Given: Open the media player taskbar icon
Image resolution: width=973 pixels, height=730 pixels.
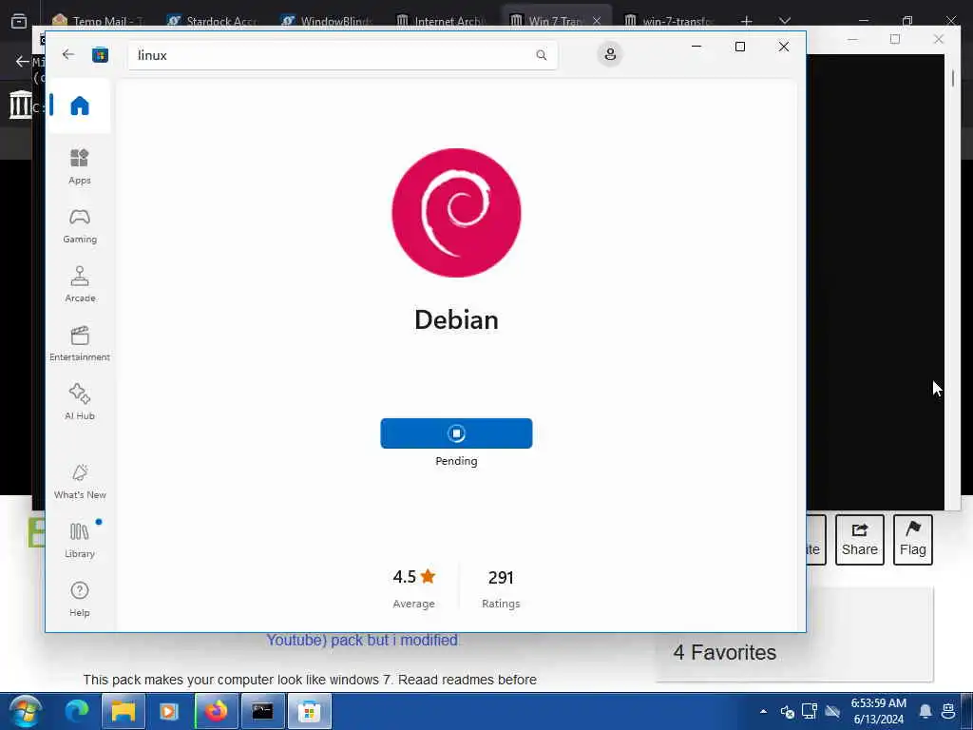Looking at the screenshot, I should 169,711.
